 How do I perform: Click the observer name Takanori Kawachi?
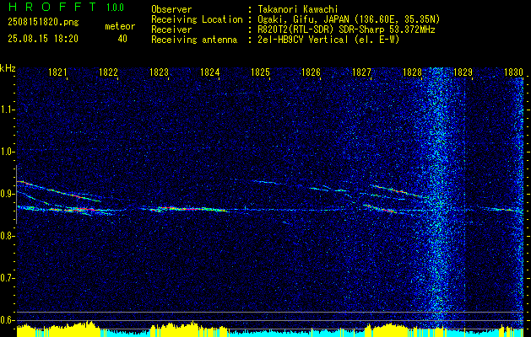[x=296, y=9]
